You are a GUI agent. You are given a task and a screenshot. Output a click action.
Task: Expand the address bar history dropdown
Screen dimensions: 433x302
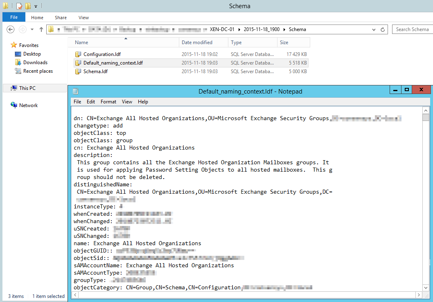click(x=374, y=29)
